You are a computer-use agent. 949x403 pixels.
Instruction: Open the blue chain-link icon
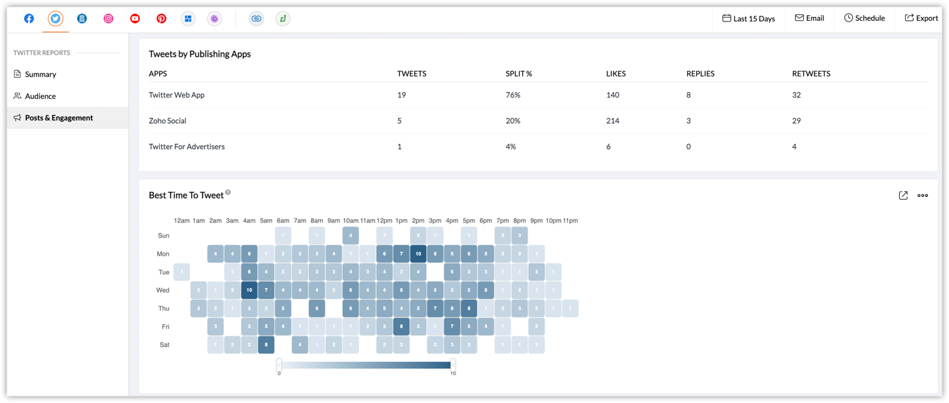pos(256,18)
